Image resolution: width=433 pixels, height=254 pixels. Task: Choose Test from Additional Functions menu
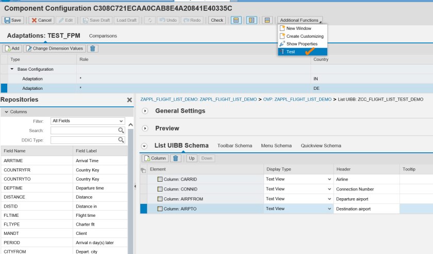291,52
